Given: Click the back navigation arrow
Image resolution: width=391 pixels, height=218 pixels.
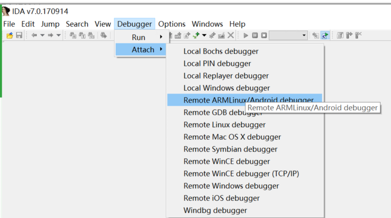Looking at the screenshot, I should [34, 35].
